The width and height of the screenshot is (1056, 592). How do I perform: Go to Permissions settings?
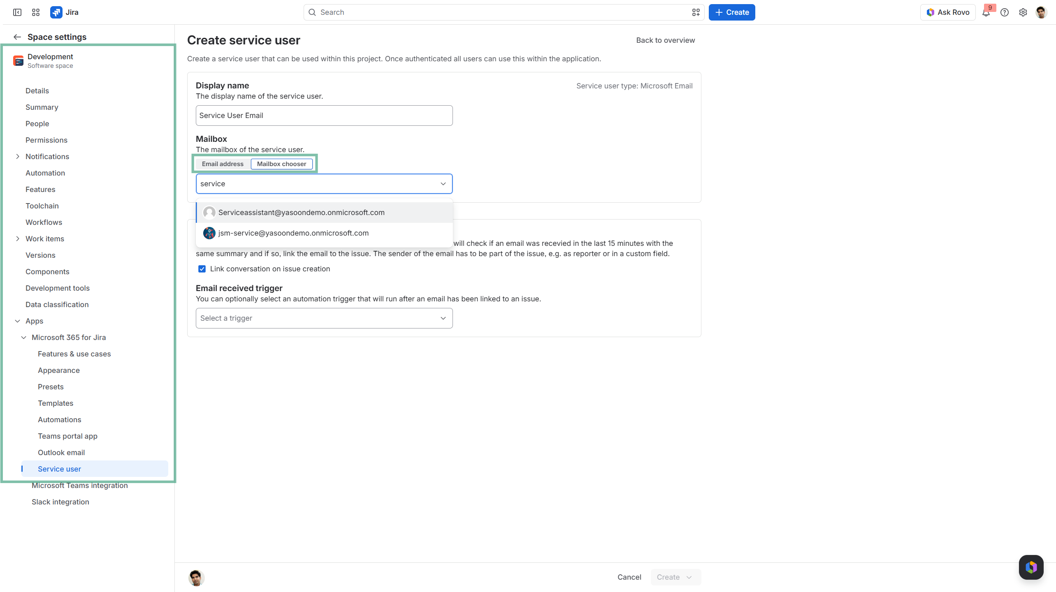46,140
